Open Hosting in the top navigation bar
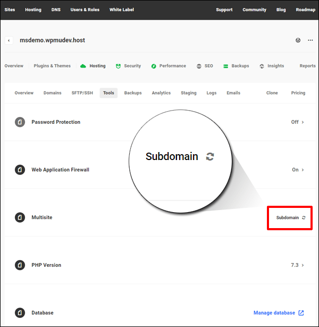 click(33, 10)
